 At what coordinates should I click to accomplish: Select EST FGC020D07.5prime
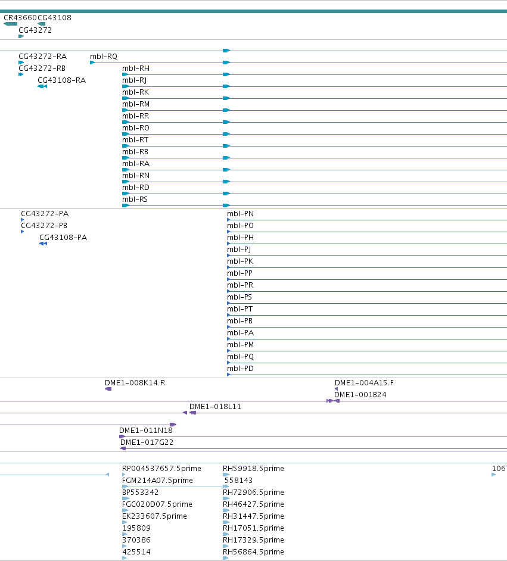(x=157, y=504)
